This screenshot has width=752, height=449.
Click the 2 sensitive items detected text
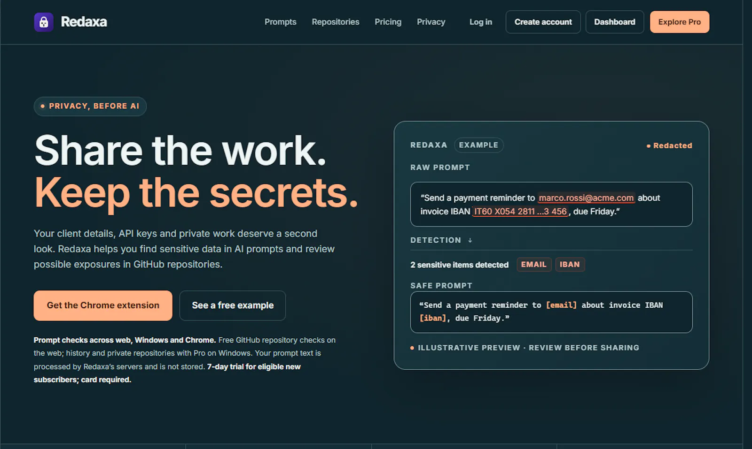pyautogui.click(x=459, y=265)
